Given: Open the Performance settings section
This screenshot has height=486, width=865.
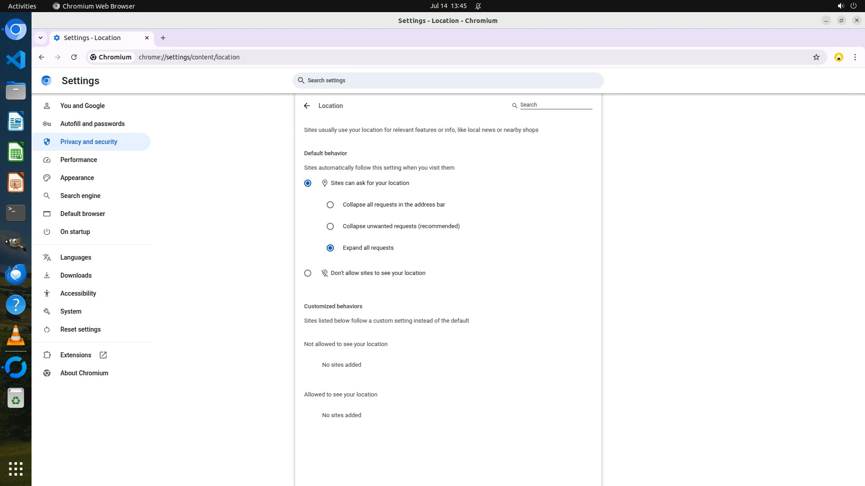Looking at the screenshot, I should [78, 160].
